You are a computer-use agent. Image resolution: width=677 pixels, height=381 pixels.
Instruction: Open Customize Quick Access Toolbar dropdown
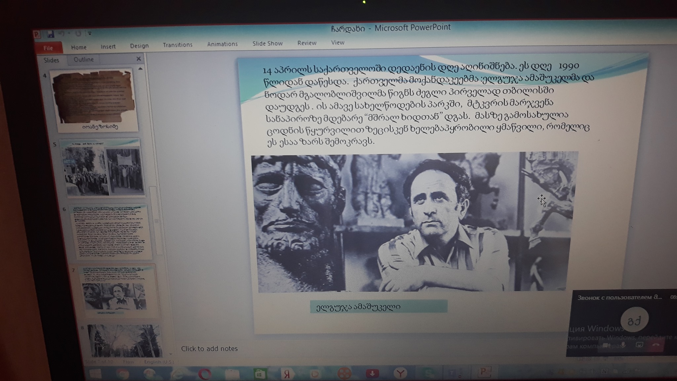click(90, 33)
